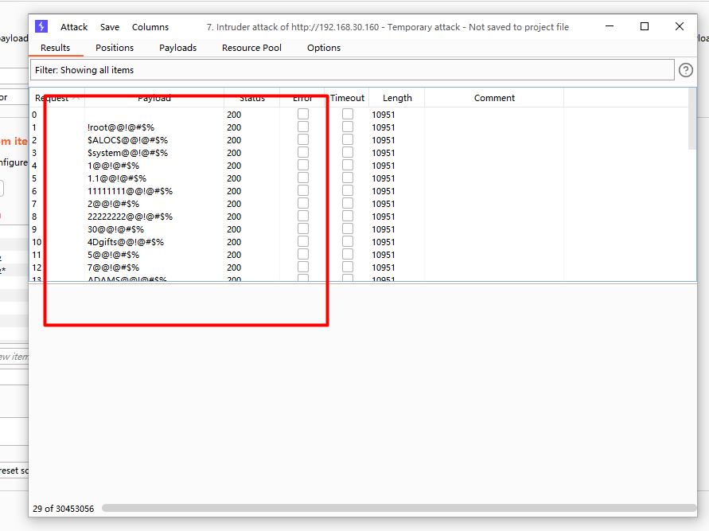
Task: Open the Resource Pool tab
Action: [251, 47]
